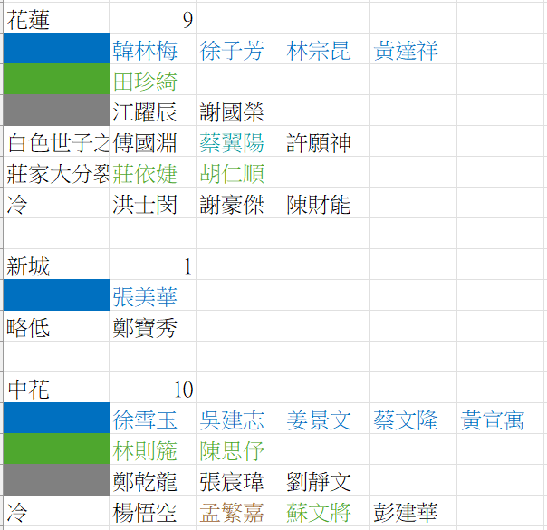The width and height of the screenshot is (547, 530).
Task: Click the green cell beside 田珍綺
Action: [56, 79]
